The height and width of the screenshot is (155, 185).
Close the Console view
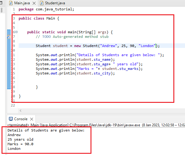click(31, 119)
